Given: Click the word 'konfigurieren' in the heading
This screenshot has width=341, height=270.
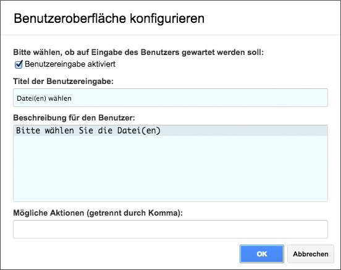Looking at the screenshot, I should (x=167, y=19).
